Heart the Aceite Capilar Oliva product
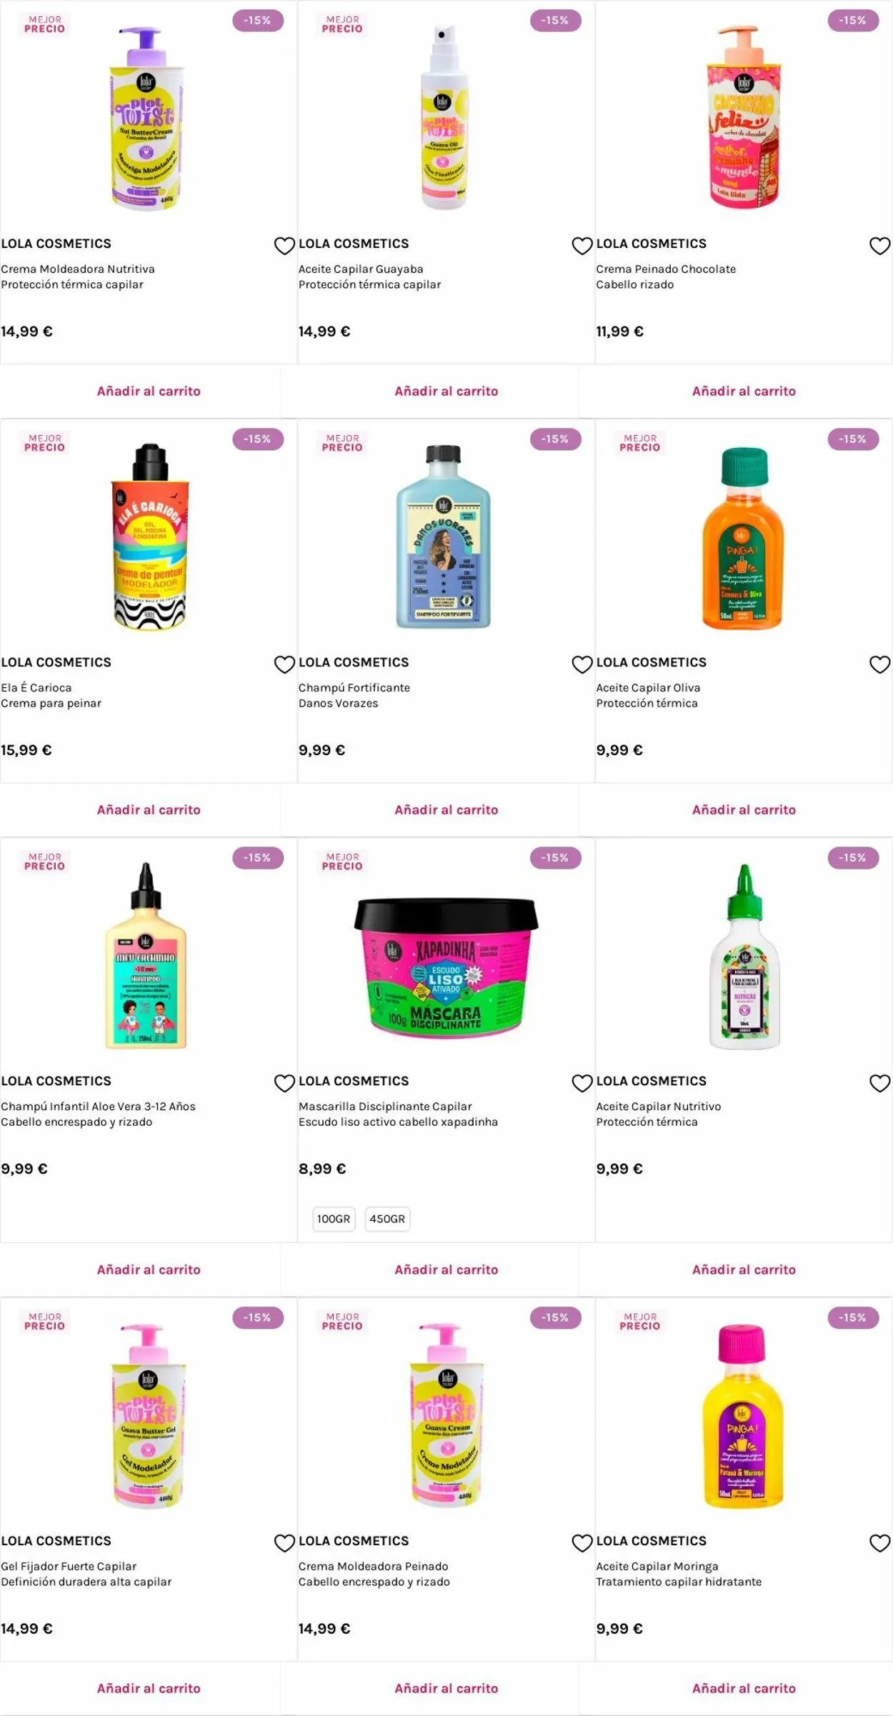The image size is (893, 1716). coord(879,664)
